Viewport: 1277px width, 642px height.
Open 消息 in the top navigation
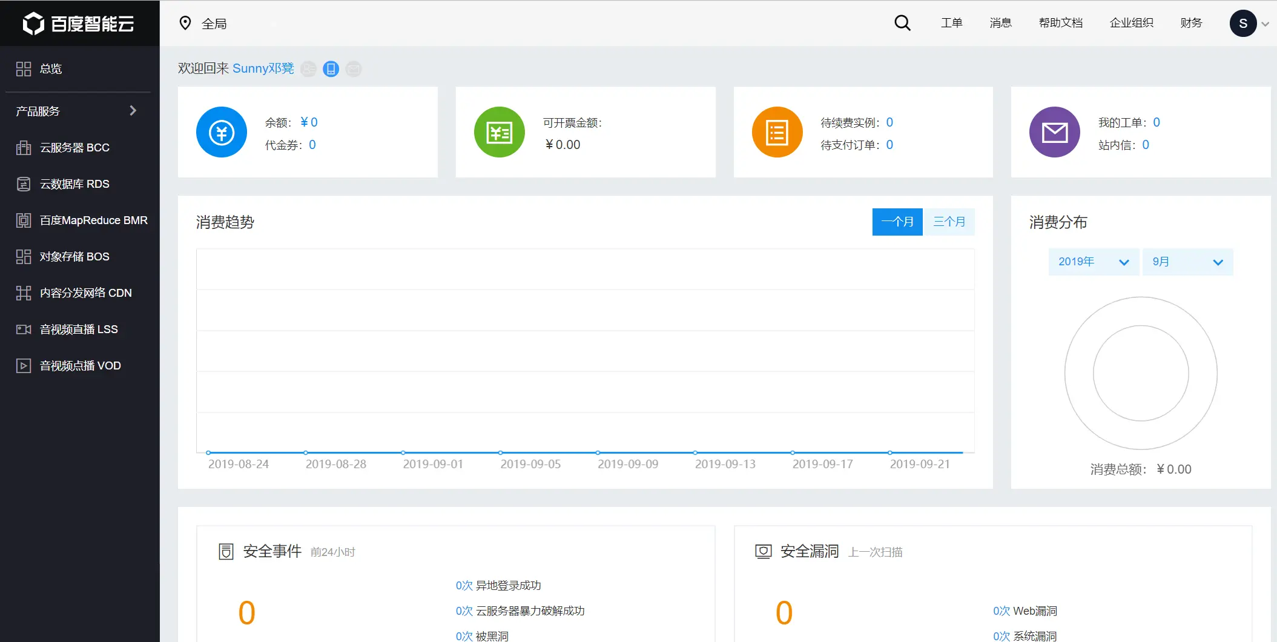[1000, 23]
